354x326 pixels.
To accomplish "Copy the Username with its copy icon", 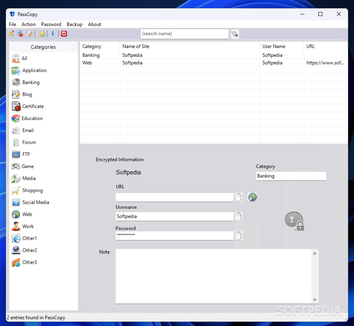I will [x=239, y=216].
